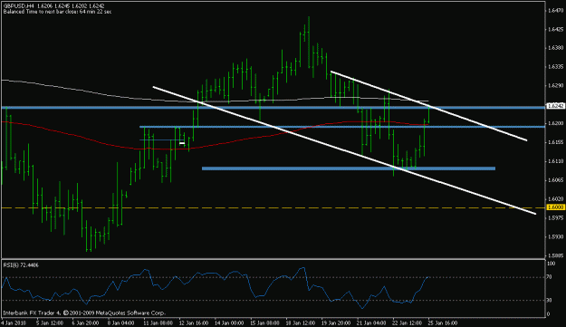Click the RSI scale value 70

pyautogui.click(x=550, y=277)
